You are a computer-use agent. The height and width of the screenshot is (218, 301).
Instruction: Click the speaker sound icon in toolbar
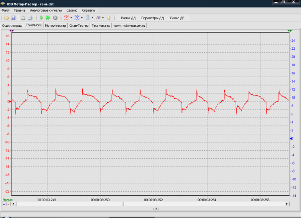(109, 18)
